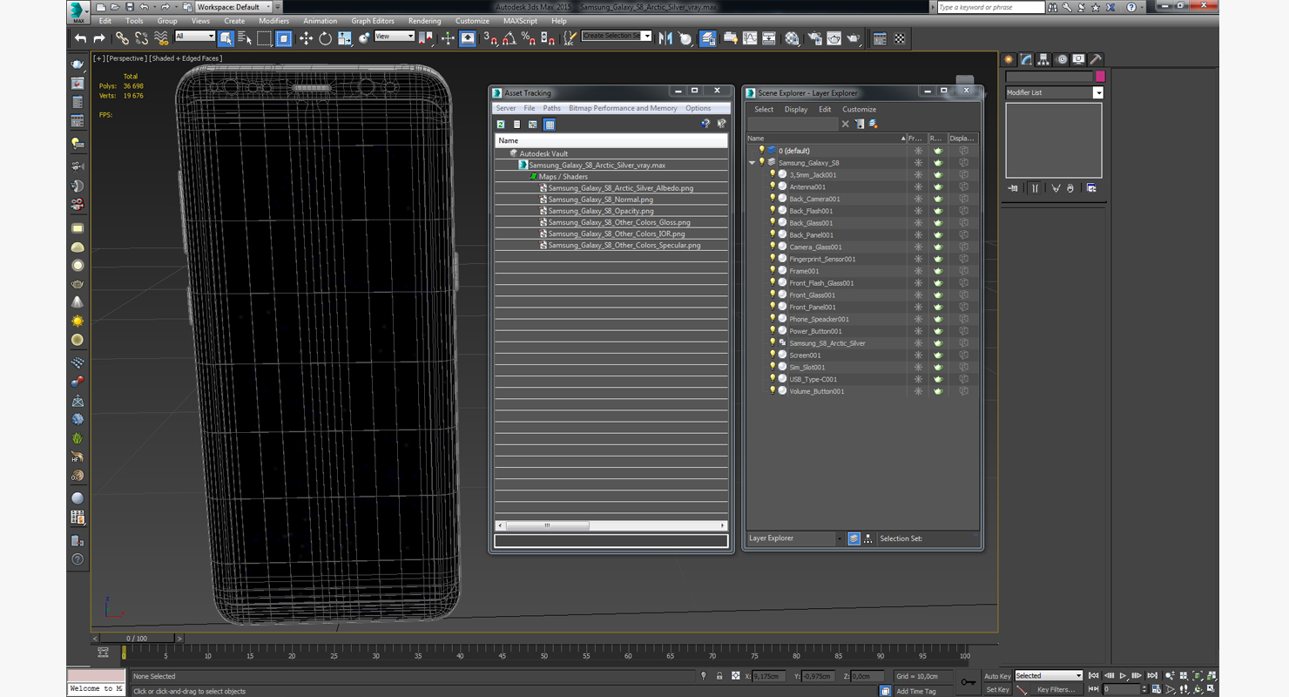The width and height of the screenshot is (1289, 697).
Task: Open the Select by Name list icon
Action: click(x=244, y=38)
